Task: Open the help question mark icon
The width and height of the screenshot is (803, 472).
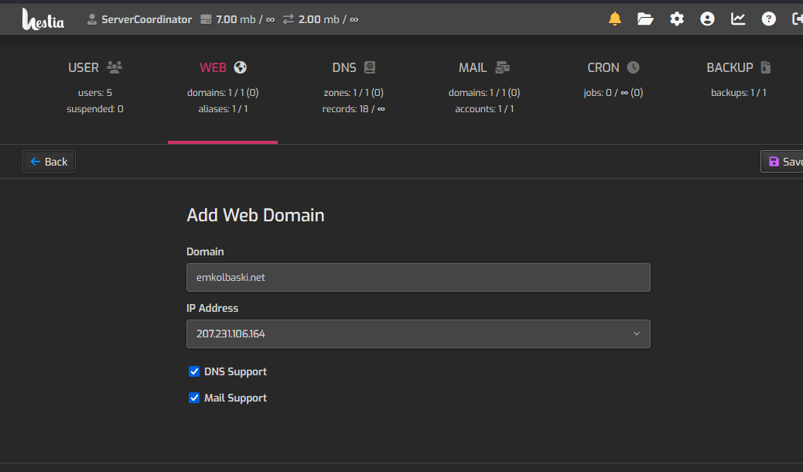Action: (x=768, y=19)
